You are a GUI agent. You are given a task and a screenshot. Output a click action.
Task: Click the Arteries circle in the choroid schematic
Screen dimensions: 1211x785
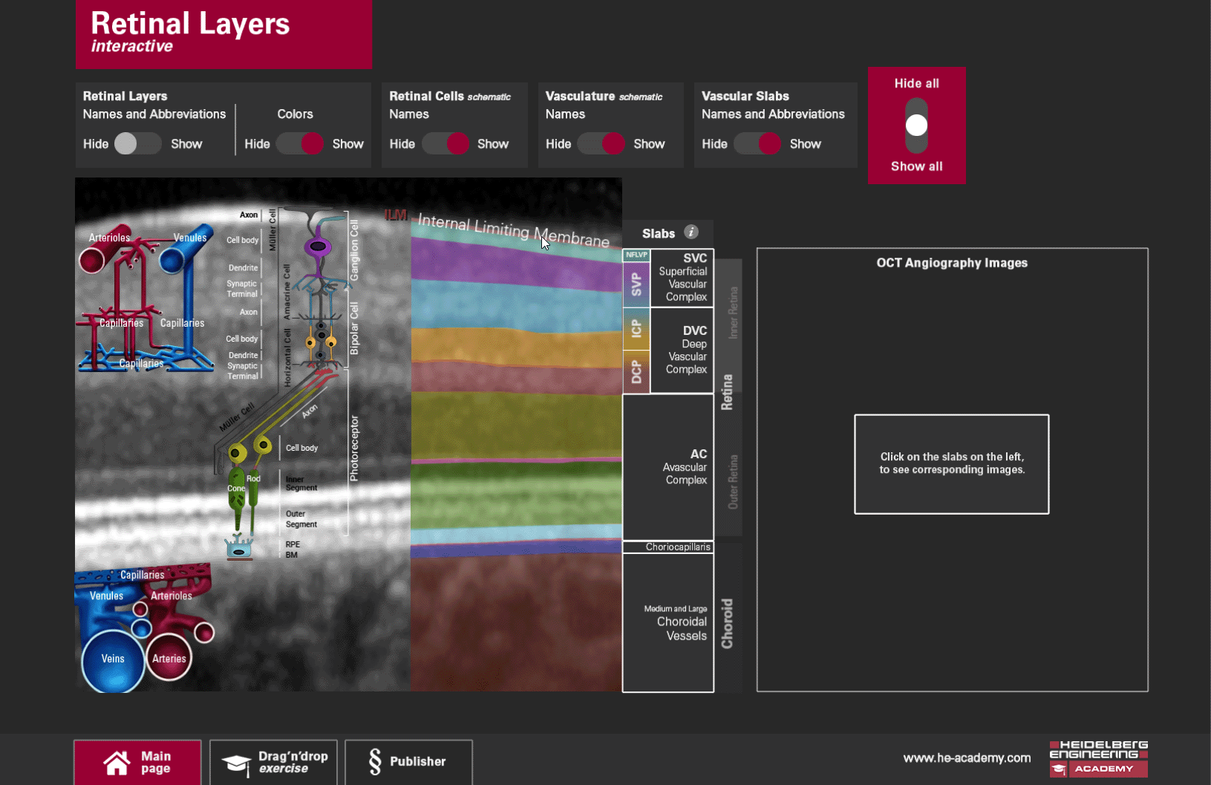(x=169, y=658)
